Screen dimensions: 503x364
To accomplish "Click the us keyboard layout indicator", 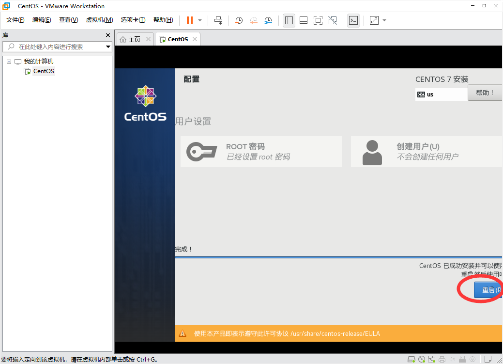I will [441, 95].
